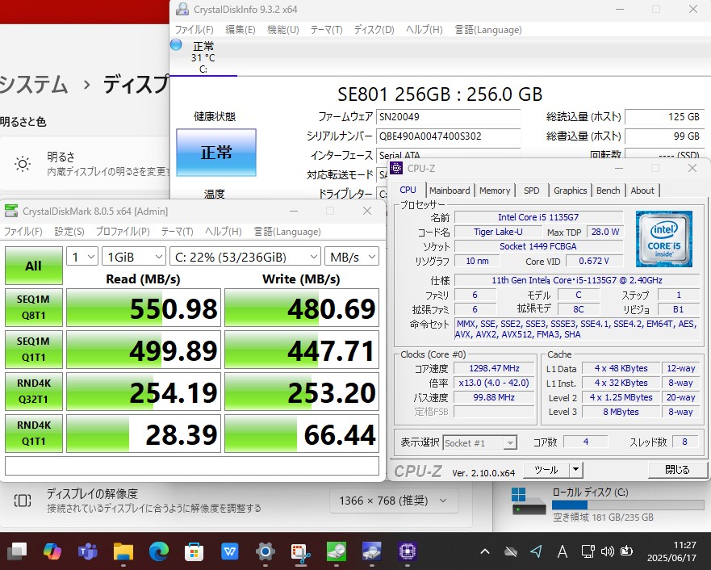This screenshot has height=570, width=711.
Task: Click the システム breadcrumb link in Settings
Action: point(34,85)
